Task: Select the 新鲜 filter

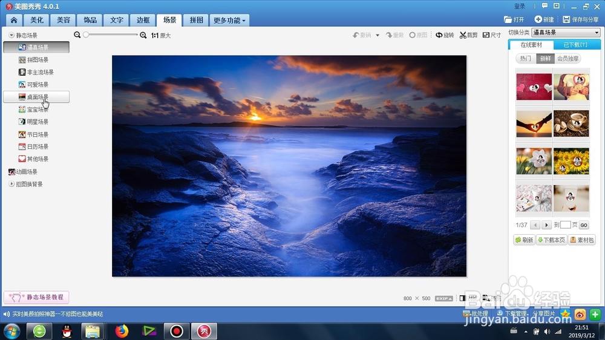Action: click(x=545, y=58)
